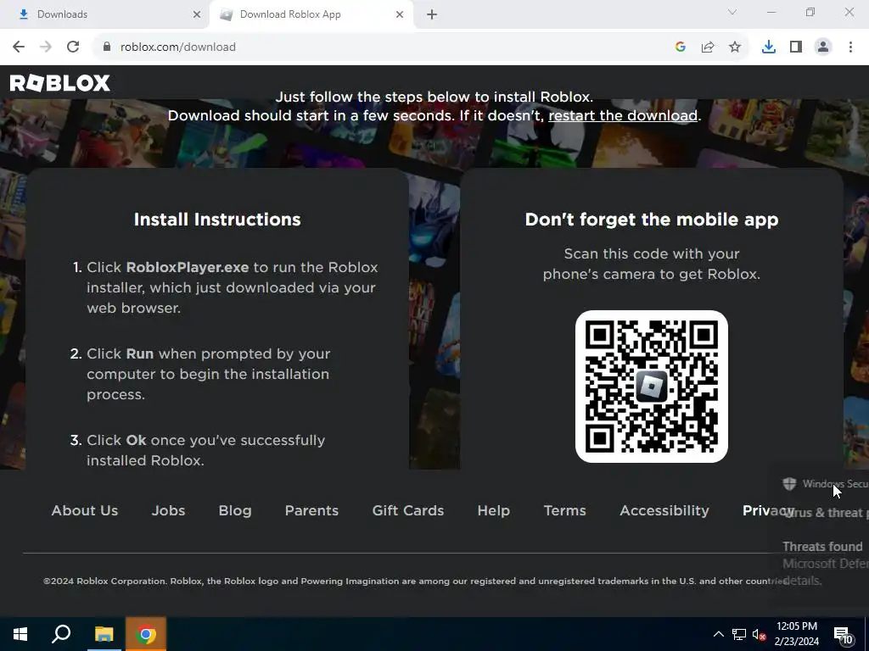This screenshot has width=869, height=651.
Task: Open the Blog footer link
Action: (235, 510)
